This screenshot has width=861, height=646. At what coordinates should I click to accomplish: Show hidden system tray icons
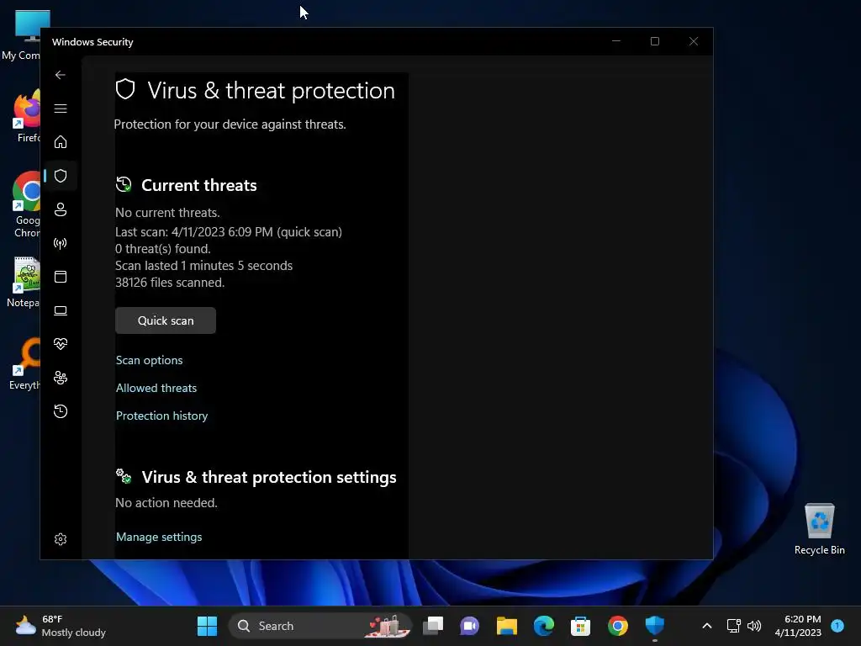[x=707, y=626]
